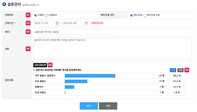Click the 메인추출 여부 label
This screenshot has height=112, width=197.
click(107, 15)
